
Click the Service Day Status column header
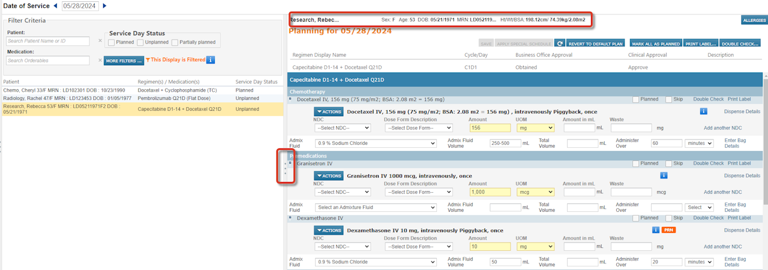click(x=256, y=81)
